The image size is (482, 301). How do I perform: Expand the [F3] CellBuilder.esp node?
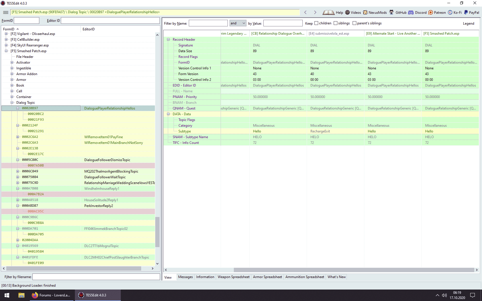6,40
